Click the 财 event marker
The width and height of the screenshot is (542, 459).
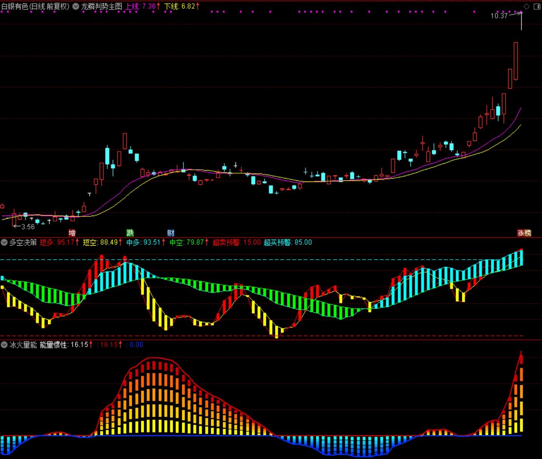pos(171,233)
